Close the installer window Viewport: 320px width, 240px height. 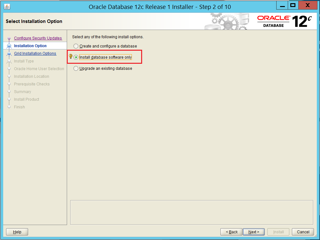[x=308, y=5]
